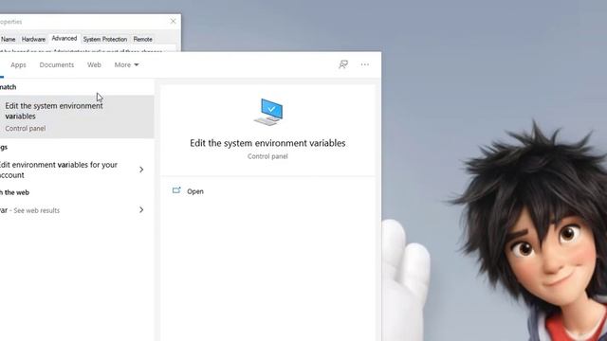The width and height of the screenshot is (607, 341).
Task: Expand arrow for See web results row
Action: click(141, 210)
